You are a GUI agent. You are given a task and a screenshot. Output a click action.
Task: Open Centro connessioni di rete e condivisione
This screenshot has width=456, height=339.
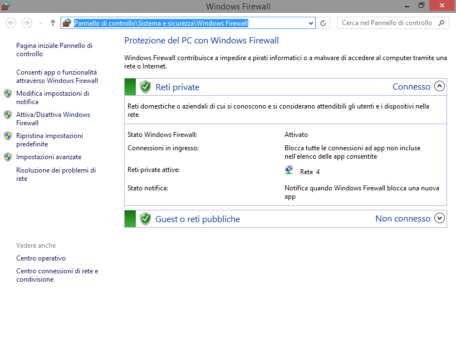point(57,275)
